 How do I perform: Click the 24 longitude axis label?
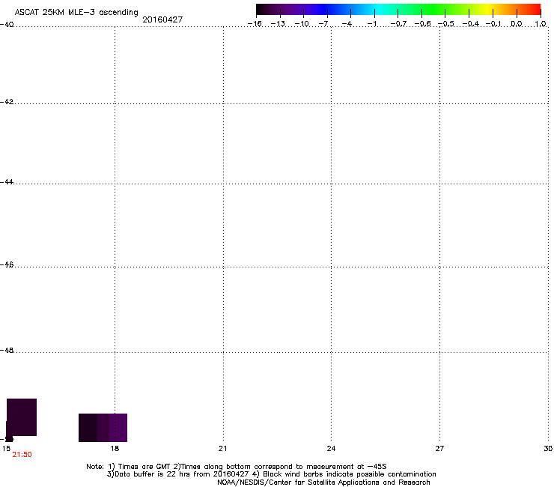click(331, 449)
